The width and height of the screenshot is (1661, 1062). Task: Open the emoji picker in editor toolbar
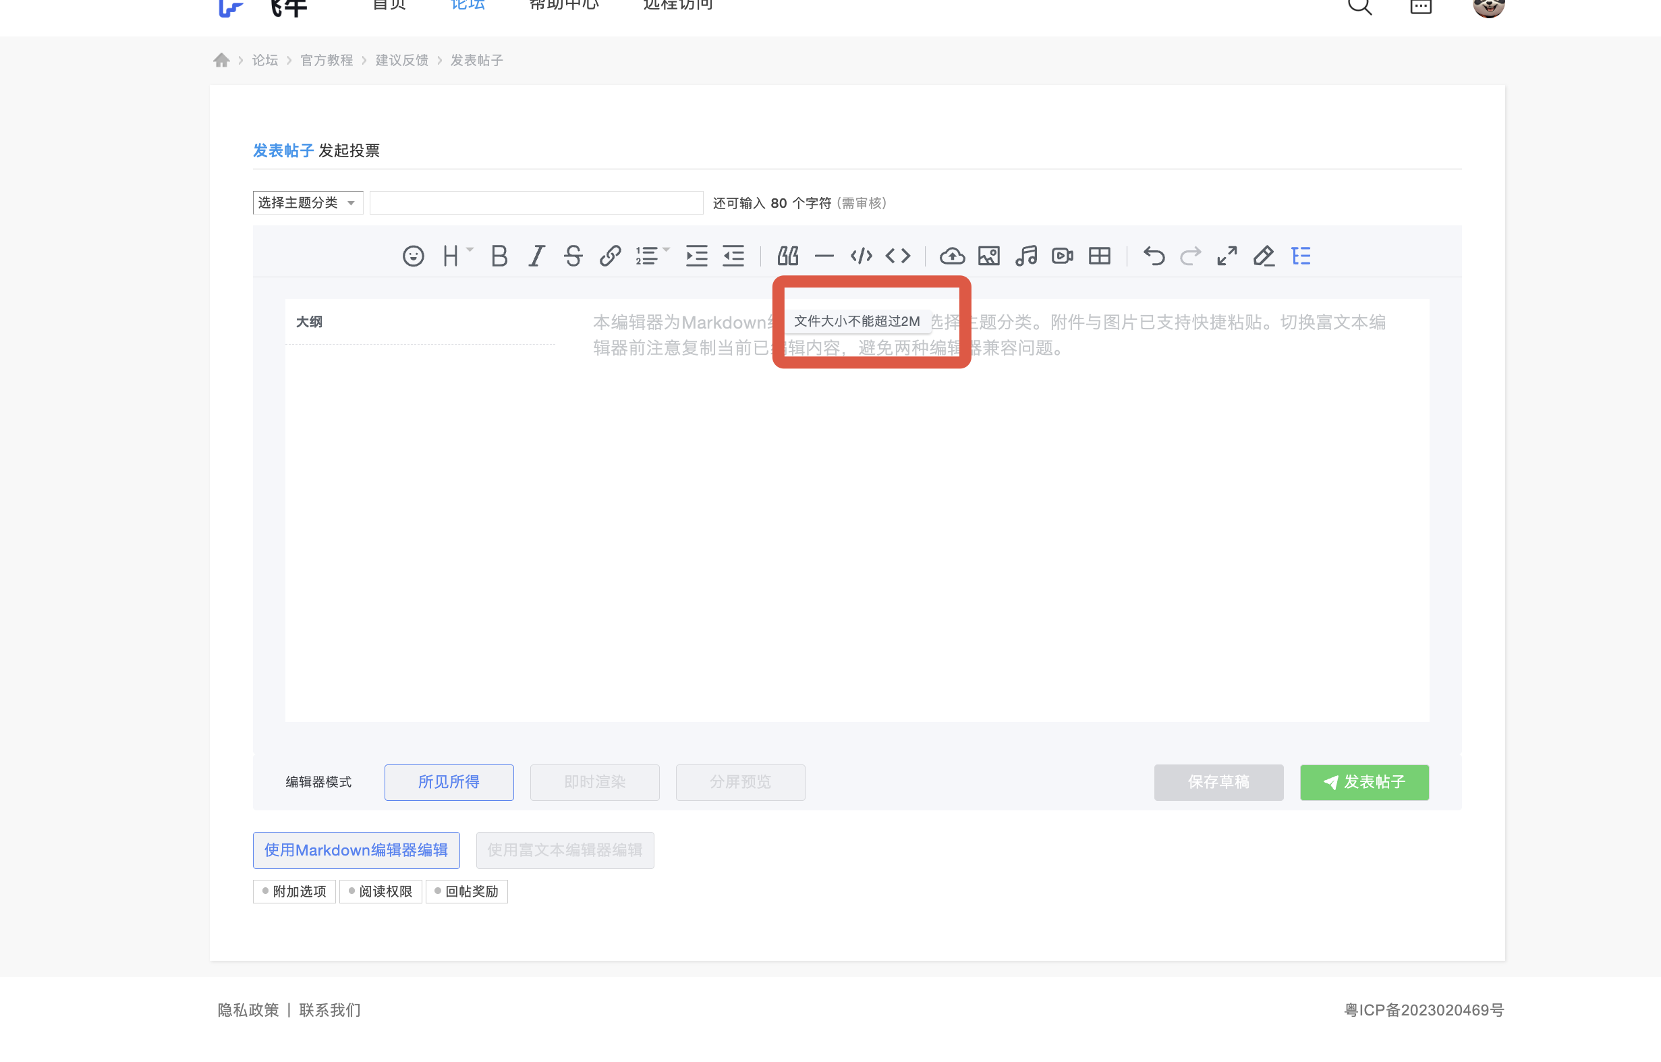tap(413, 256)
